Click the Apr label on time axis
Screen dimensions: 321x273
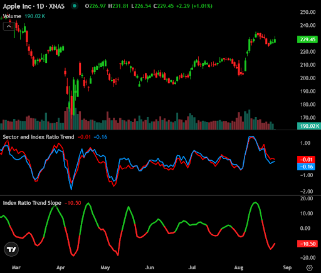point(61,267)
